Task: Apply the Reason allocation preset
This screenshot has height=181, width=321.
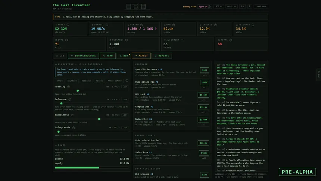Action: 99,81
